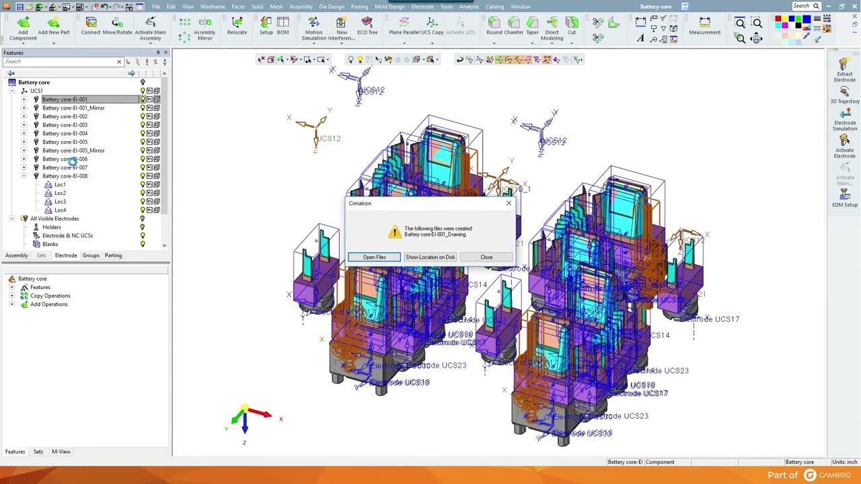Click the Measurement tool icon

coord(704,26)
